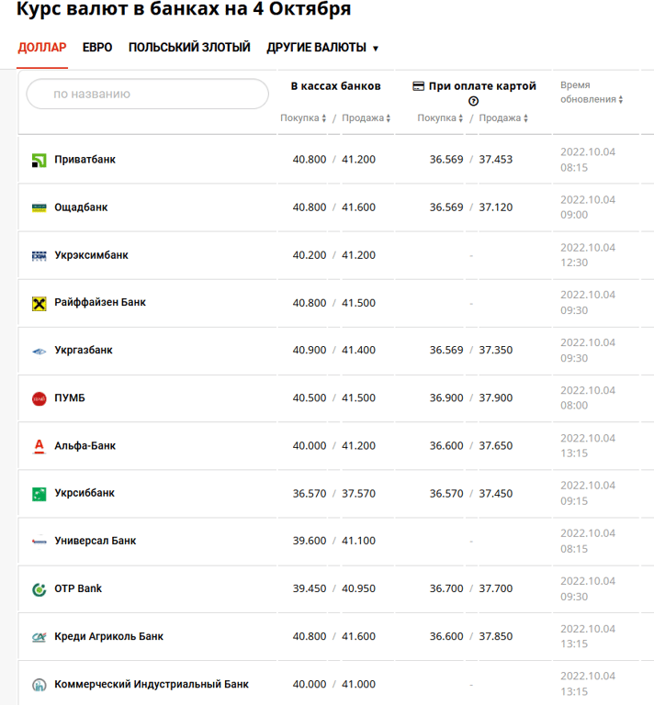This screenshot has height=705, width=654.
Task: Switch to the Польский злотый tab
Action: 189,48
